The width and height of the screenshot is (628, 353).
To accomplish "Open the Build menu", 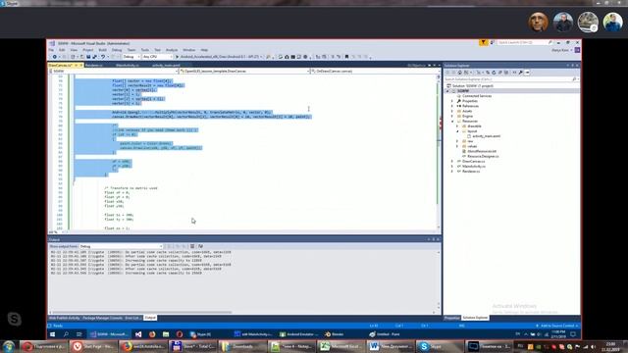I will click(102, 50).
